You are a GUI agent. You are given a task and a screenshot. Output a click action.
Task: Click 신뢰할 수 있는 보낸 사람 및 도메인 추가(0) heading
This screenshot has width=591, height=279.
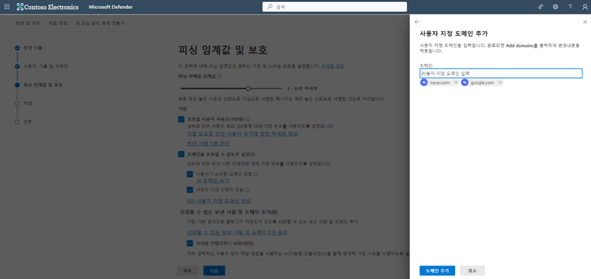[x=229, y=212]
